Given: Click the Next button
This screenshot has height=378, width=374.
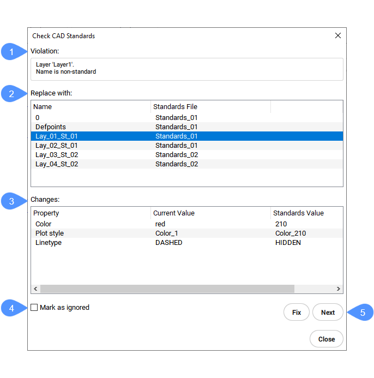Looking at the screenshot, I should [328, 313].
